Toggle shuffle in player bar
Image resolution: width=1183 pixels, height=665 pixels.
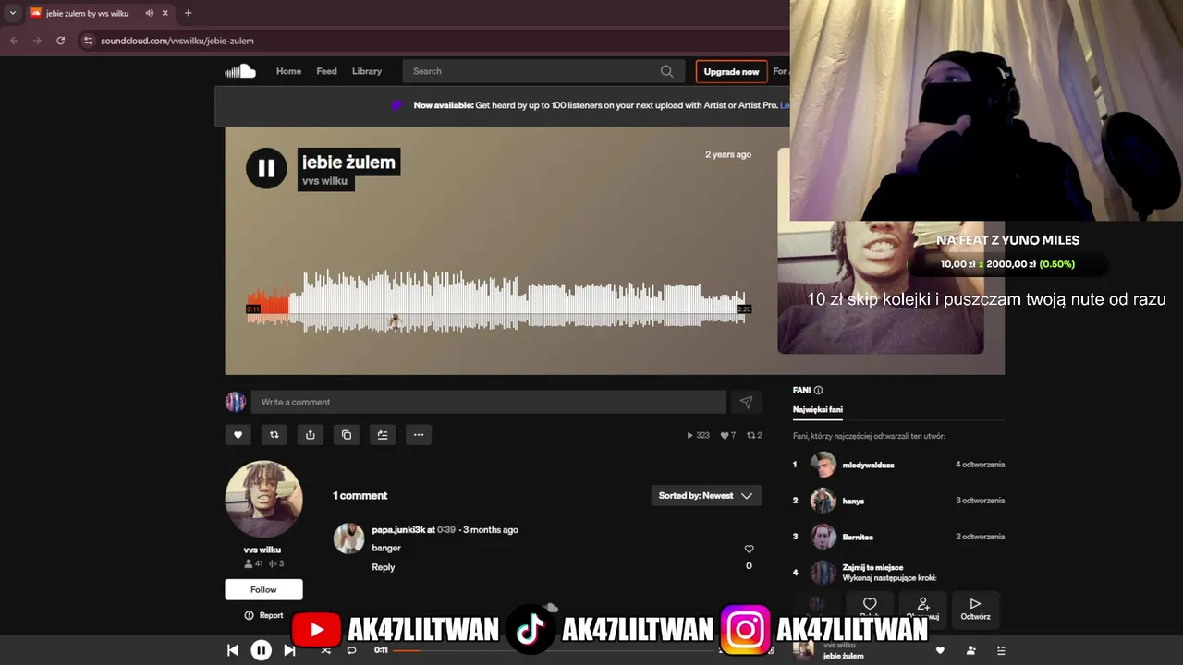tap(325, 650)
